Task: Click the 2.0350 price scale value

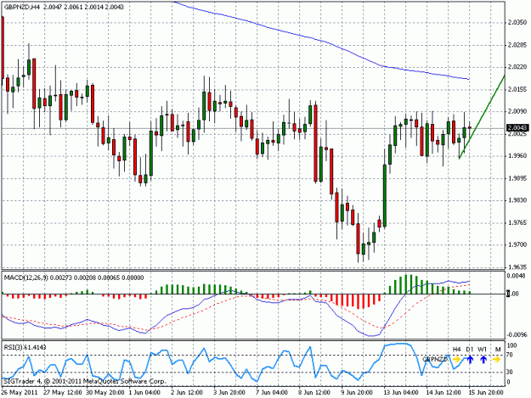Action: click(517, 23)
